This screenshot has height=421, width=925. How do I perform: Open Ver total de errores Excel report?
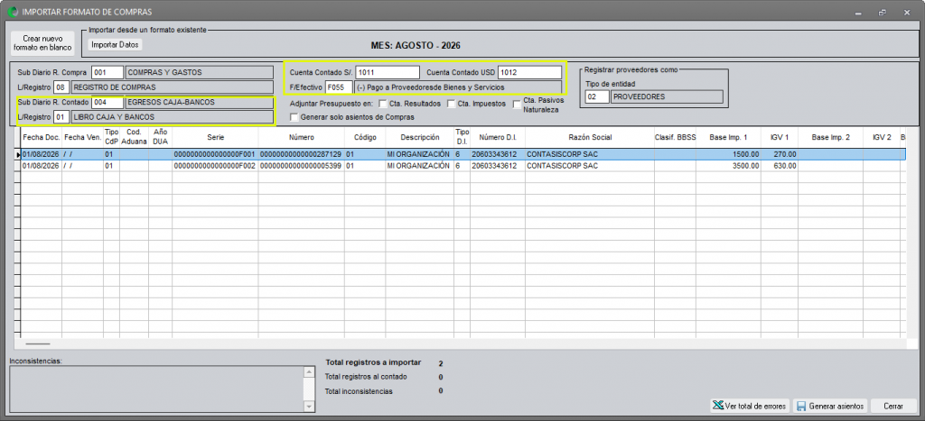pos(750,407)
